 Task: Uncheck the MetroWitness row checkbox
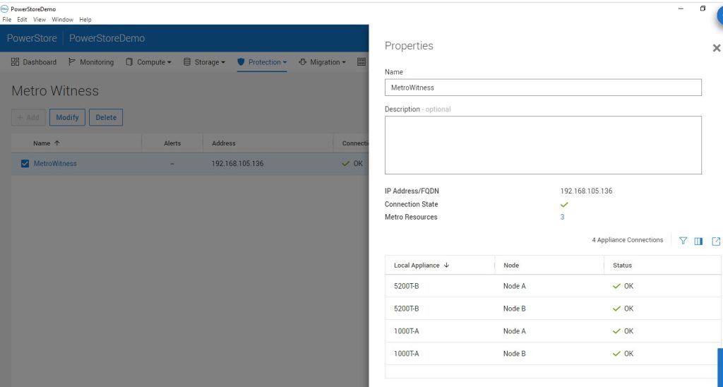[25, 164]
